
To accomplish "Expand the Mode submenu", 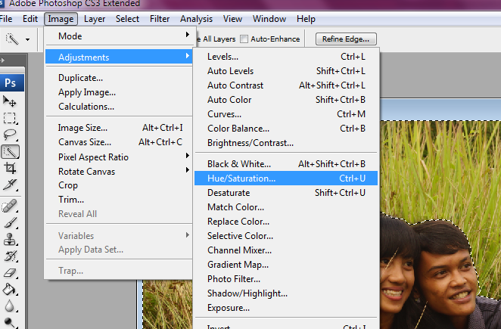I will point(119,36).
